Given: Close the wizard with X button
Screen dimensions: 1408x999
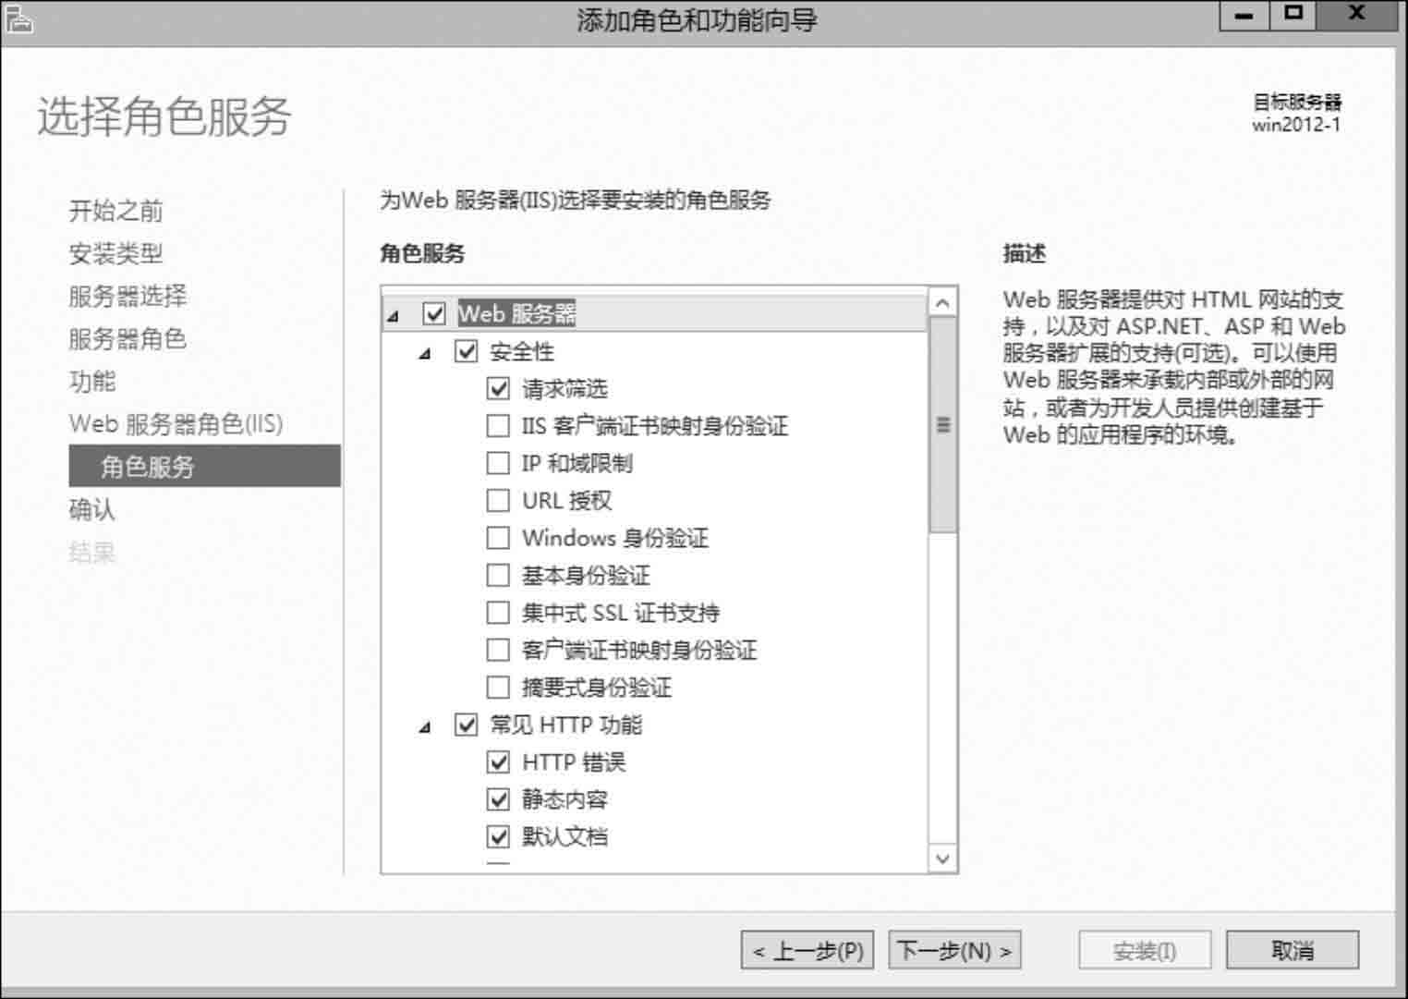Looking at the screenshot, I should pyautogui.click(x=1356, y=15).
